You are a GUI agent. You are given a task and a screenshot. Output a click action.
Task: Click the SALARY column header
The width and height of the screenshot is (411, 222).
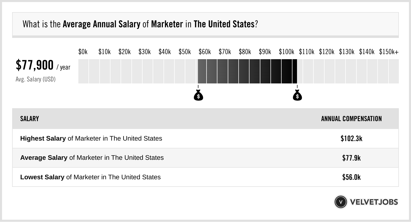pos(30,119)
